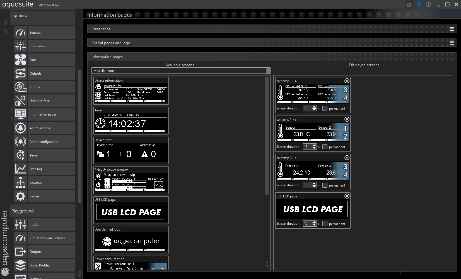461x279 pixels.
Task: Toggle permanent checkbox for calitemp 1 - 2
Action: (x=325, y=147)
